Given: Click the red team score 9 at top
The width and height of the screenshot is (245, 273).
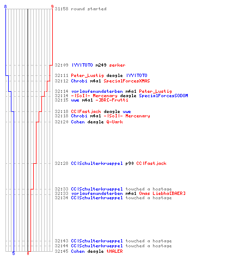Looking at the screenshot, I should (x=52, y=7).
